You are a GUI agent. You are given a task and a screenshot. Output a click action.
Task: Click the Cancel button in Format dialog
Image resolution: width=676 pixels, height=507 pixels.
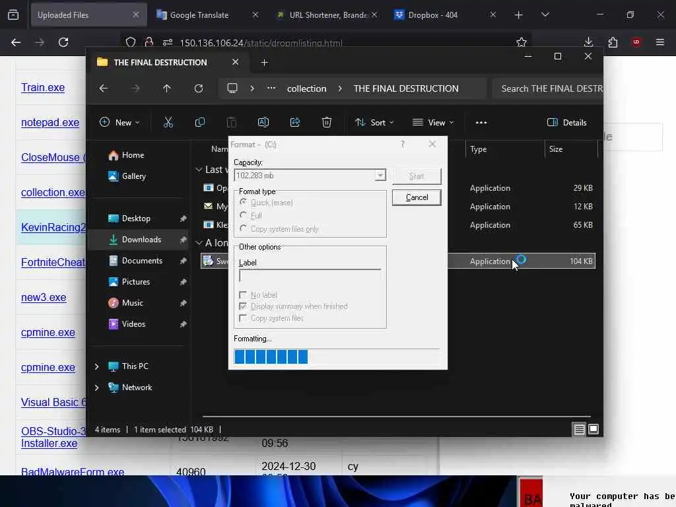coord(417,197)
